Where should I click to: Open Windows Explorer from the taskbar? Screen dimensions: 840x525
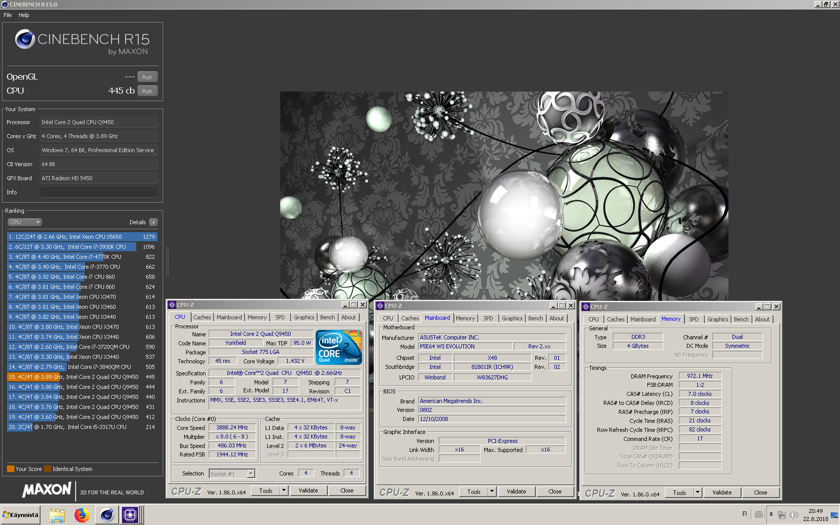pos(57,515)
